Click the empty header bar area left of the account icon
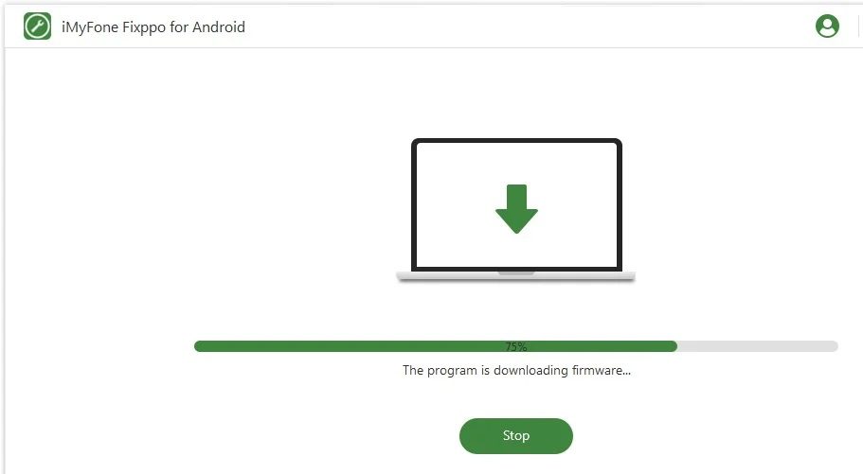863x474 pixels. tap(529, 26)
